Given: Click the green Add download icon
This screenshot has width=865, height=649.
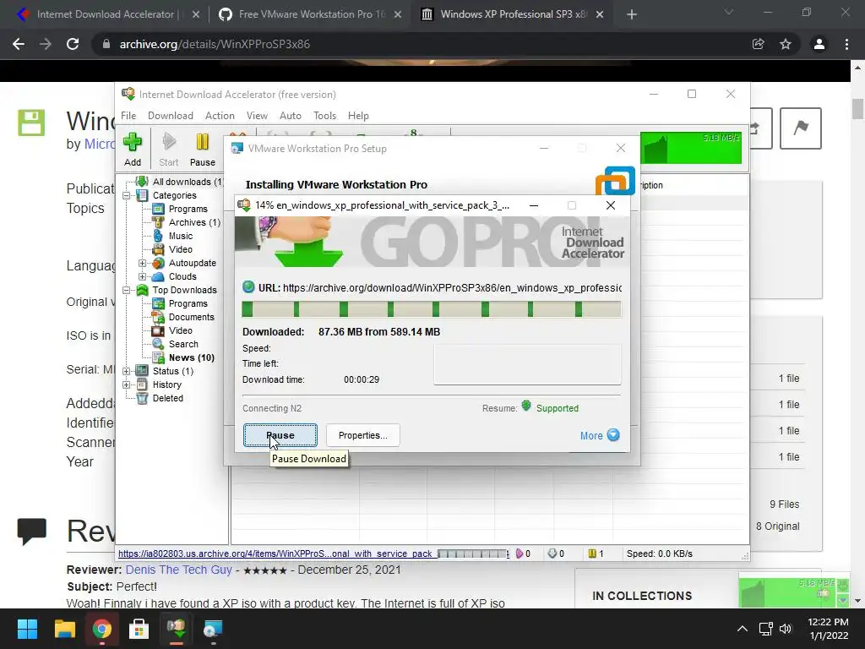Looking at the screenshot, I should pos(133,142).
